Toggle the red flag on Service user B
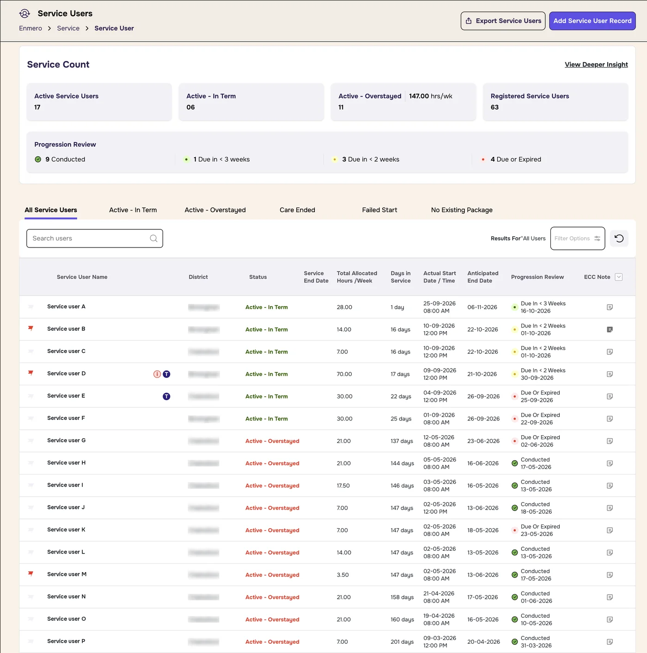 click(31, 328)
